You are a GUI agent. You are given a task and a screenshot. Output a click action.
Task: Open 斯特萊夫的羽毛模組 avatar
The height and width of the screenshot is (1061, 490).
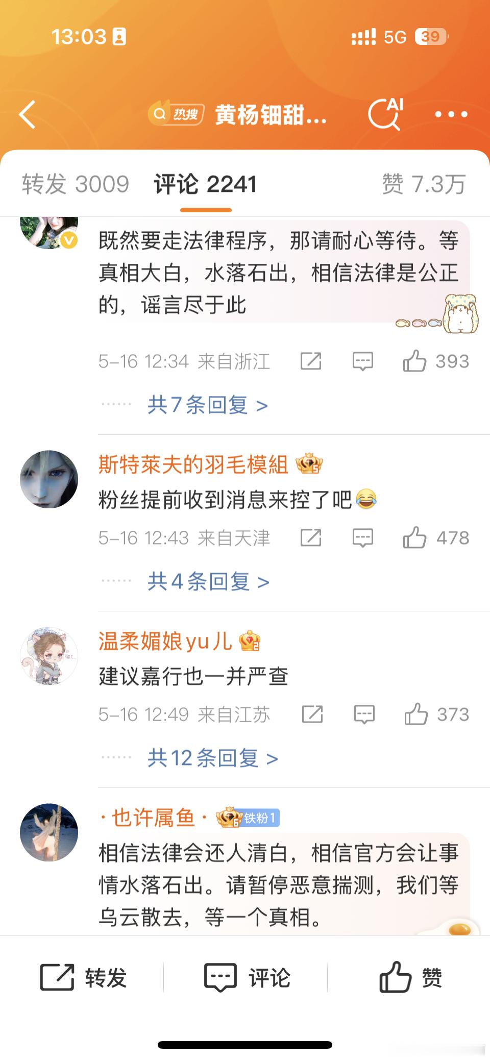pyautogui.click(x=49, y=479)
